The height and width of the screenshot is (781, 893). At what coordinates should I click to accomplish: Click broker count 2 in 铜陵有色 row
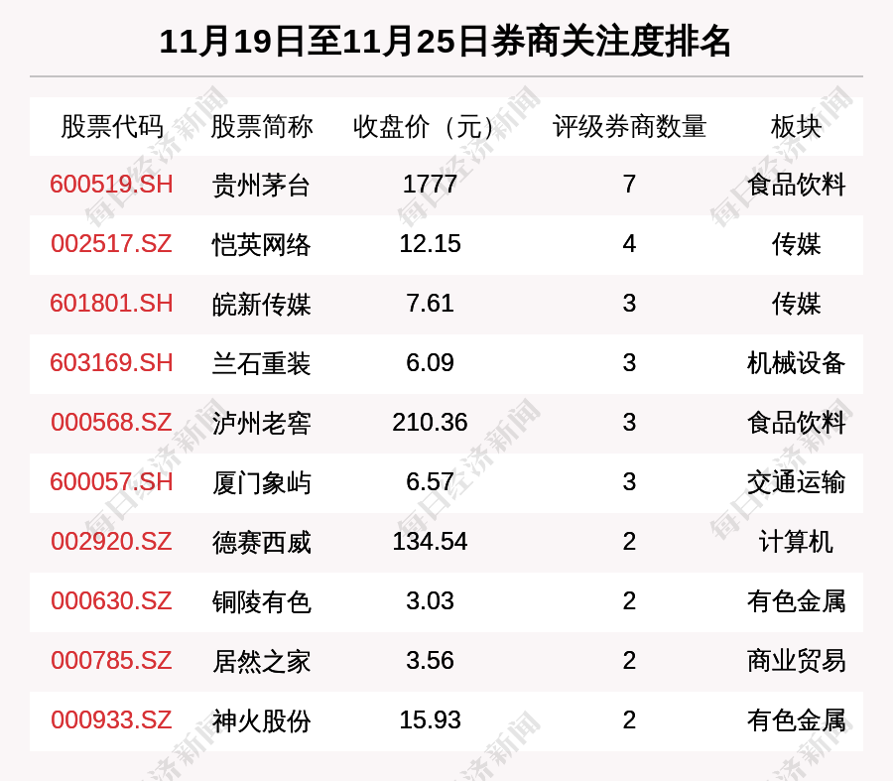coord(629,601)
